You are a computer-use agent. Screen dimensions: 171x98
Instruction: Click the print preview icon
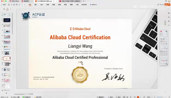17,5
